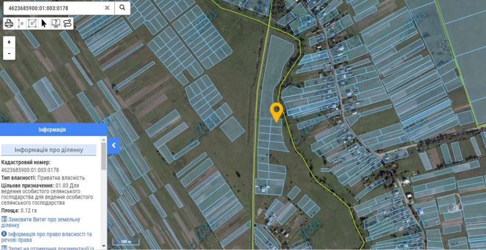The width and height of the screenshot is (486, 250).
Task: Open the help monitor question icon
Action: pos(56,23)
